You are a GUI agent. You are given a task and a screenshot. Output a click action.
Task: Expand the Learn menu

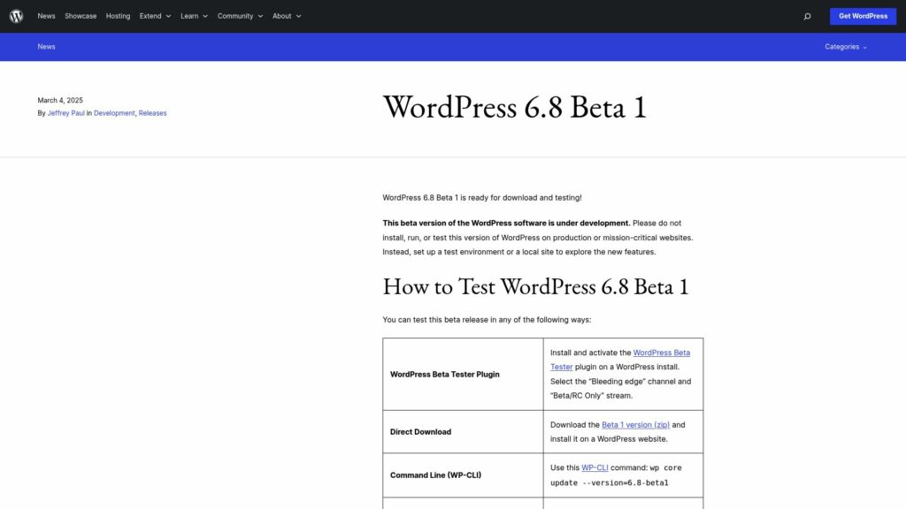click(194, 16)
